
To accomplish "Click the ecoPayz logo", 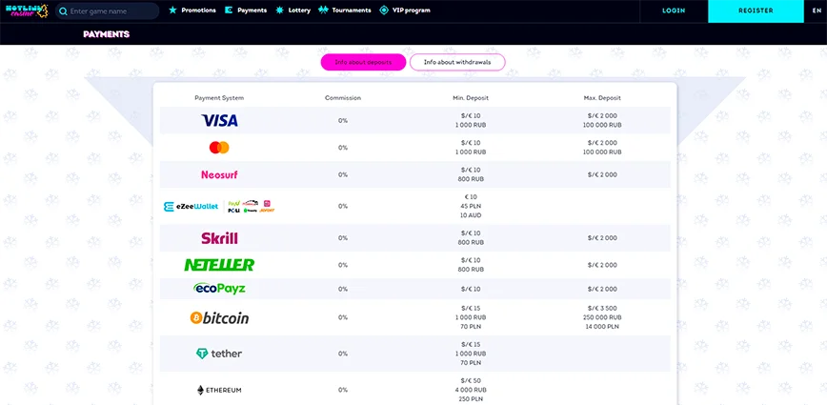I will (x=219, y=289).
